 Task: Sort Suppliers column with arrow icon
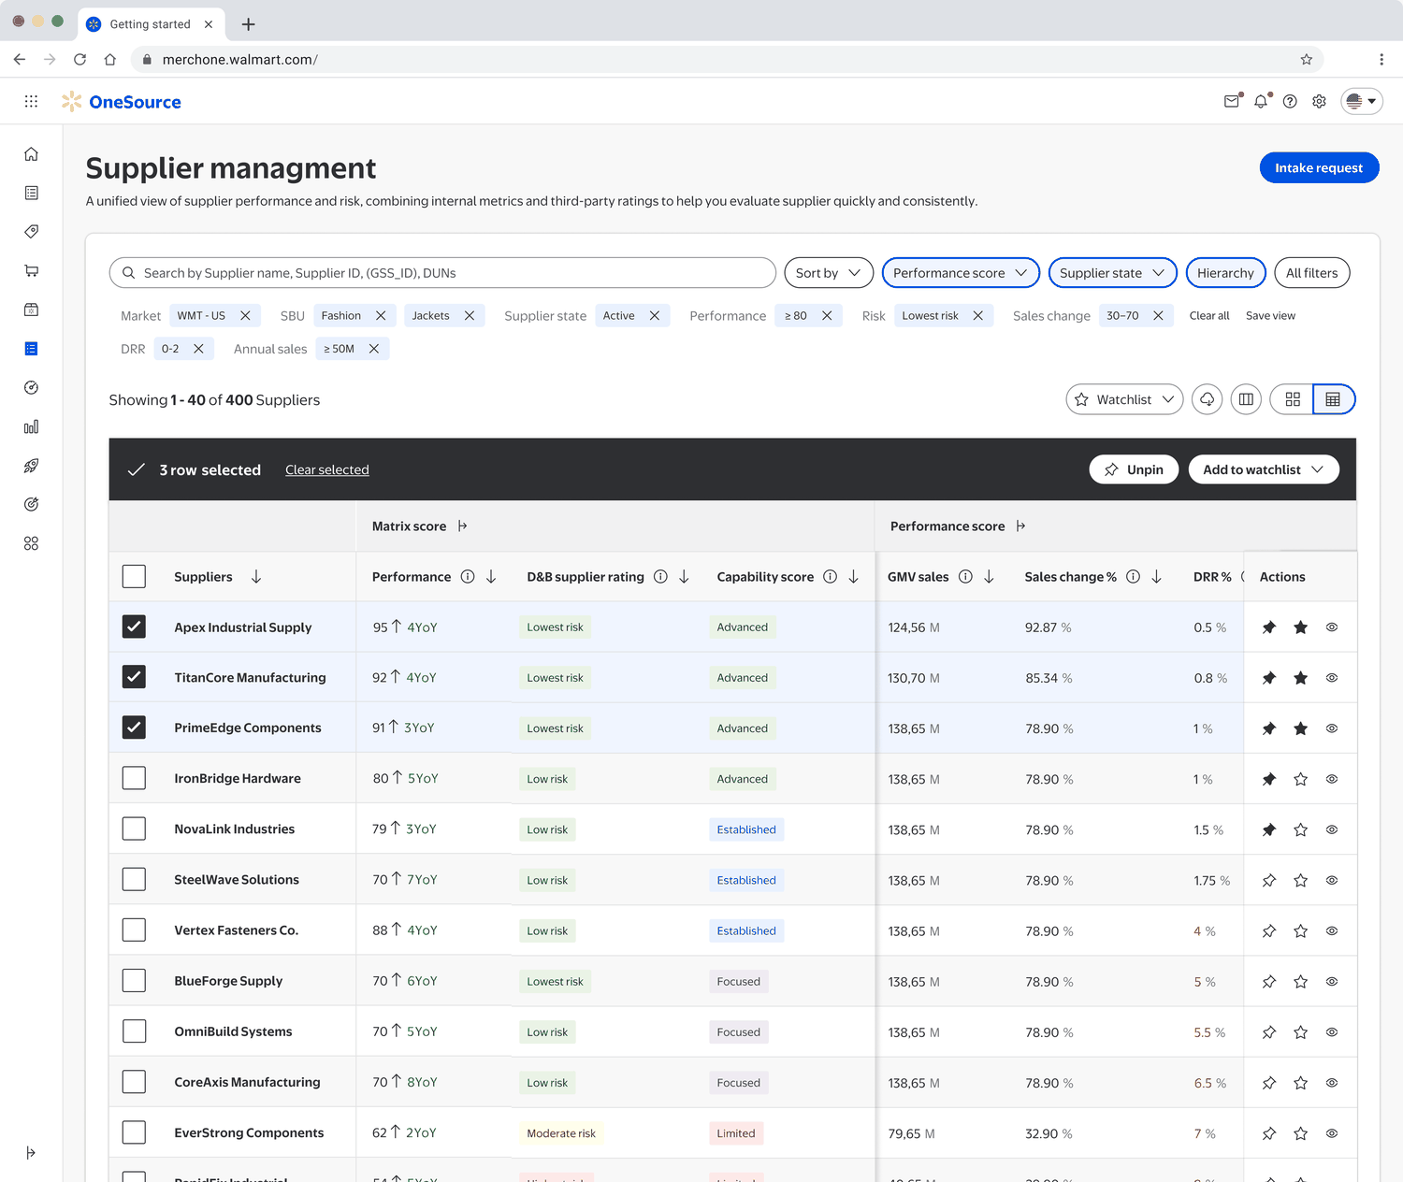click(256, 577)
